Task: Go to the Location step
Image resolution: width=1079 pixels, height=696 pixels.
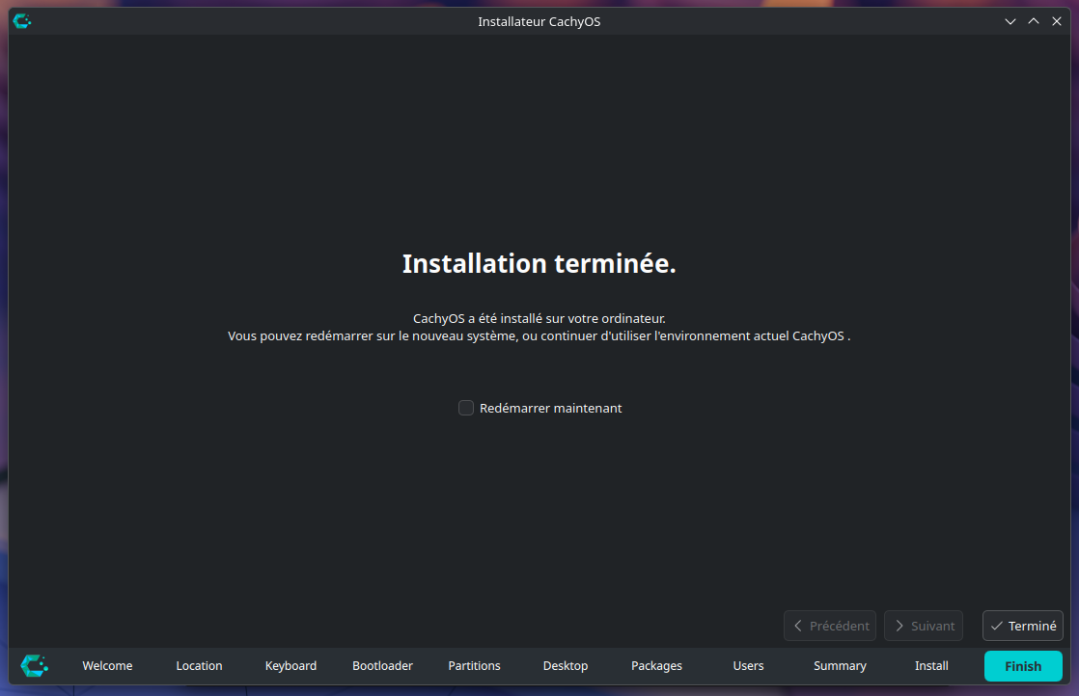Action: point(199,666)
